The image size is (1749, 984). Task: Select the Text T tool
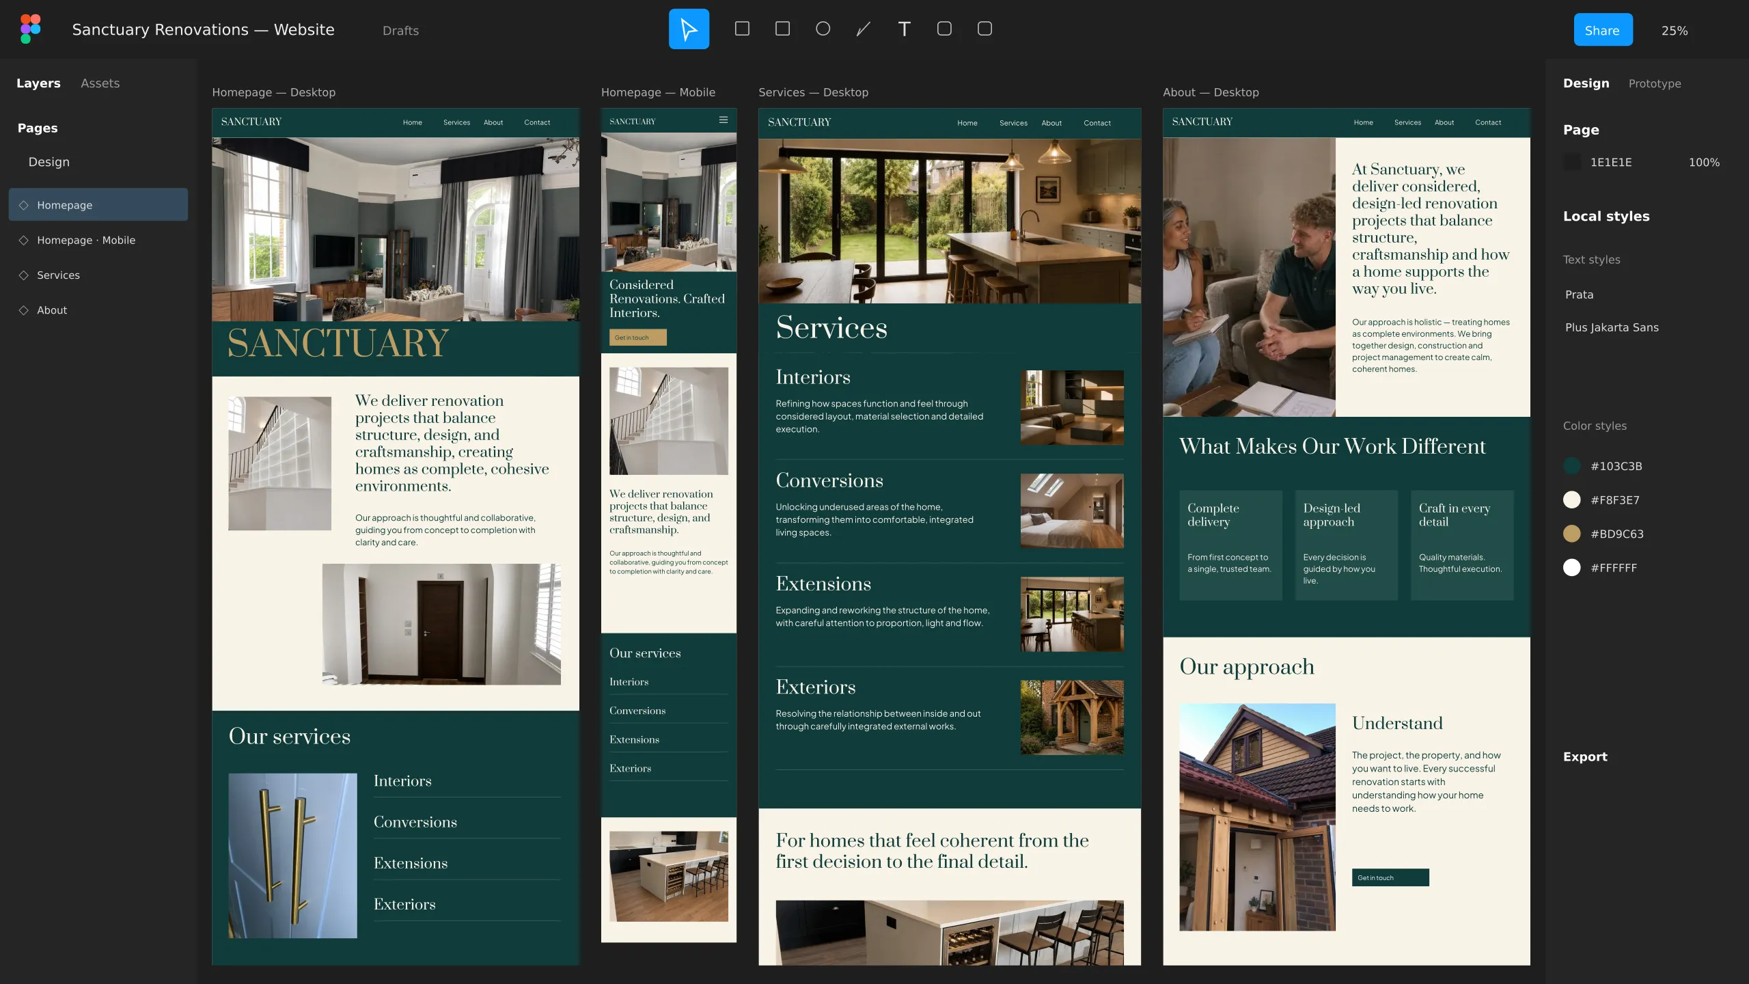904,29
